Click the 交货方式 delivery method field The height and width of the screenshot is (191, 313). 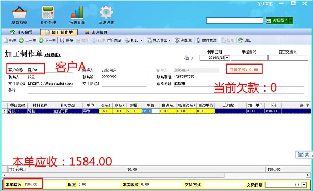[224, 185]
